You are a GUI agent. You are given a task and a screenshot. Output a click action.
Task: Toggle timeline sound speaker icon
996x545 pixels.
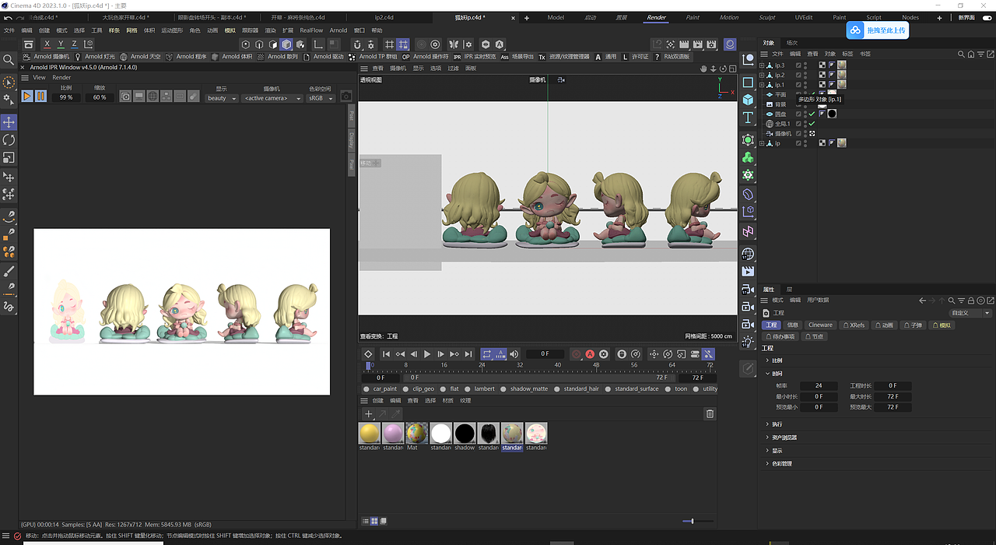point(514,354)
